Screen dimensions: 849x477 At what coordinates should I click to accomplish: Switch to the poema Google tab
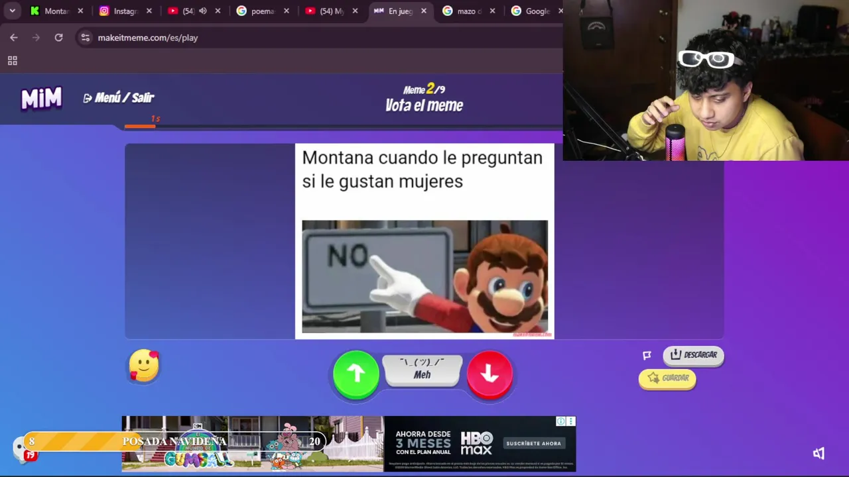263,11
